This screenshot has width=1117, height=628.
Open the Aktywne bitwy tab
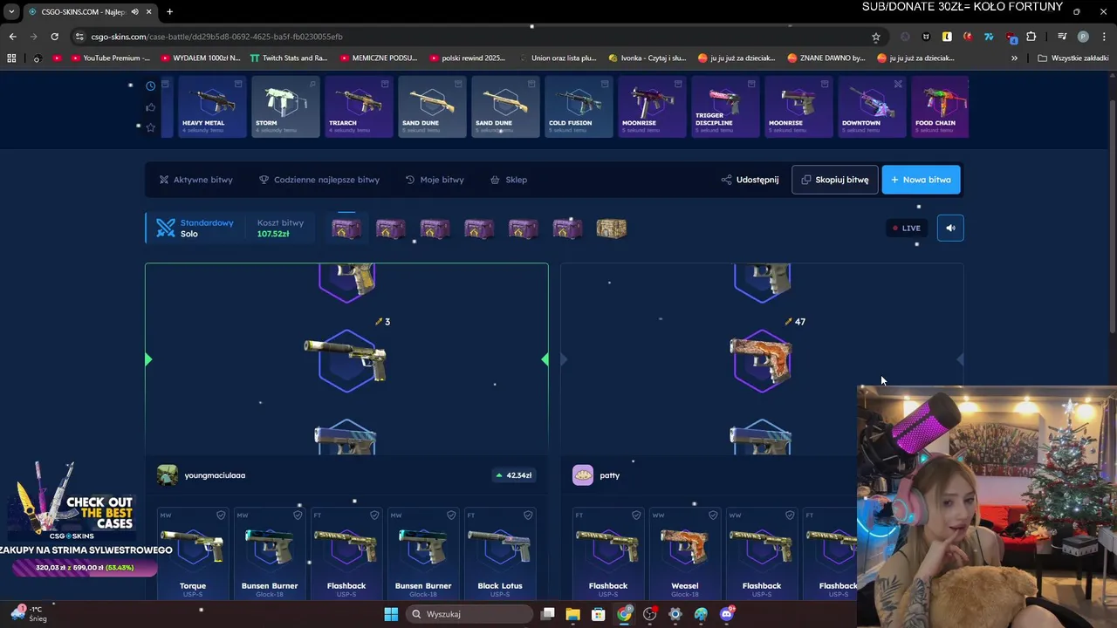[195, 180]
